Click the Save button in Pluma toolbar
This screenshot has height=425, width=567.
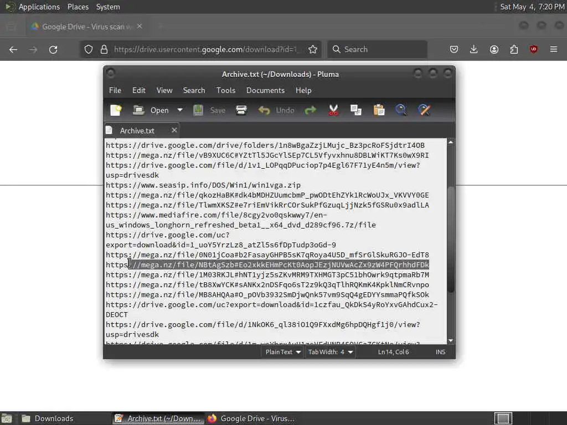tap(209, 110)
